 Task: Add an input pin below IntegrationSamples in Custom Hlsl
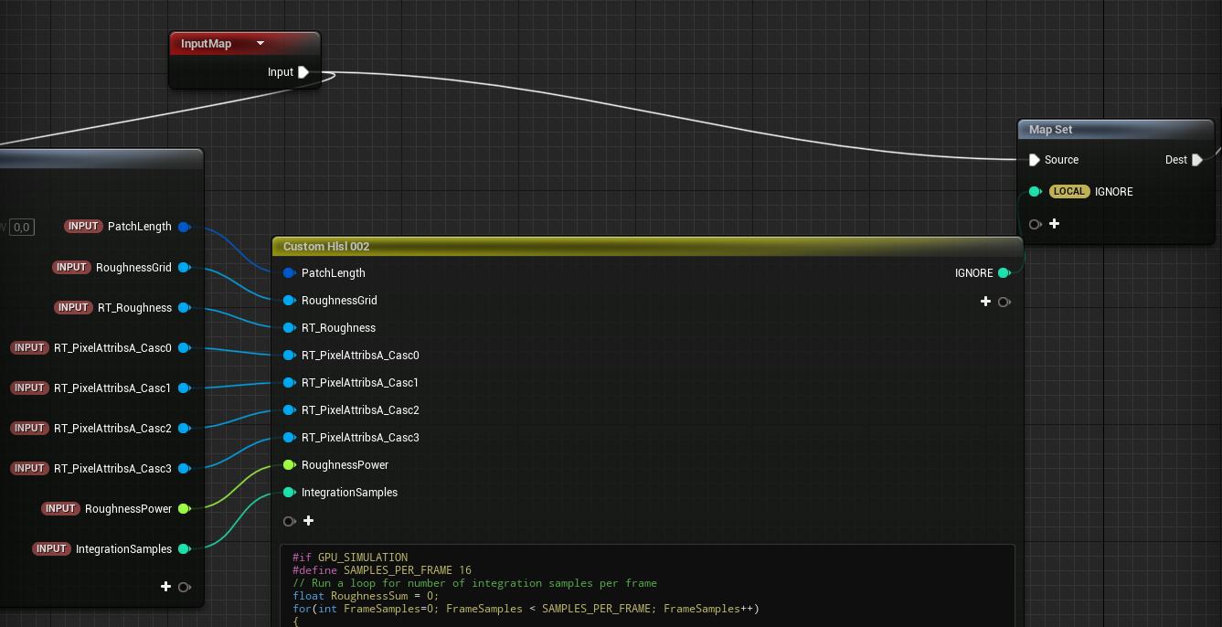coord(308,521)
